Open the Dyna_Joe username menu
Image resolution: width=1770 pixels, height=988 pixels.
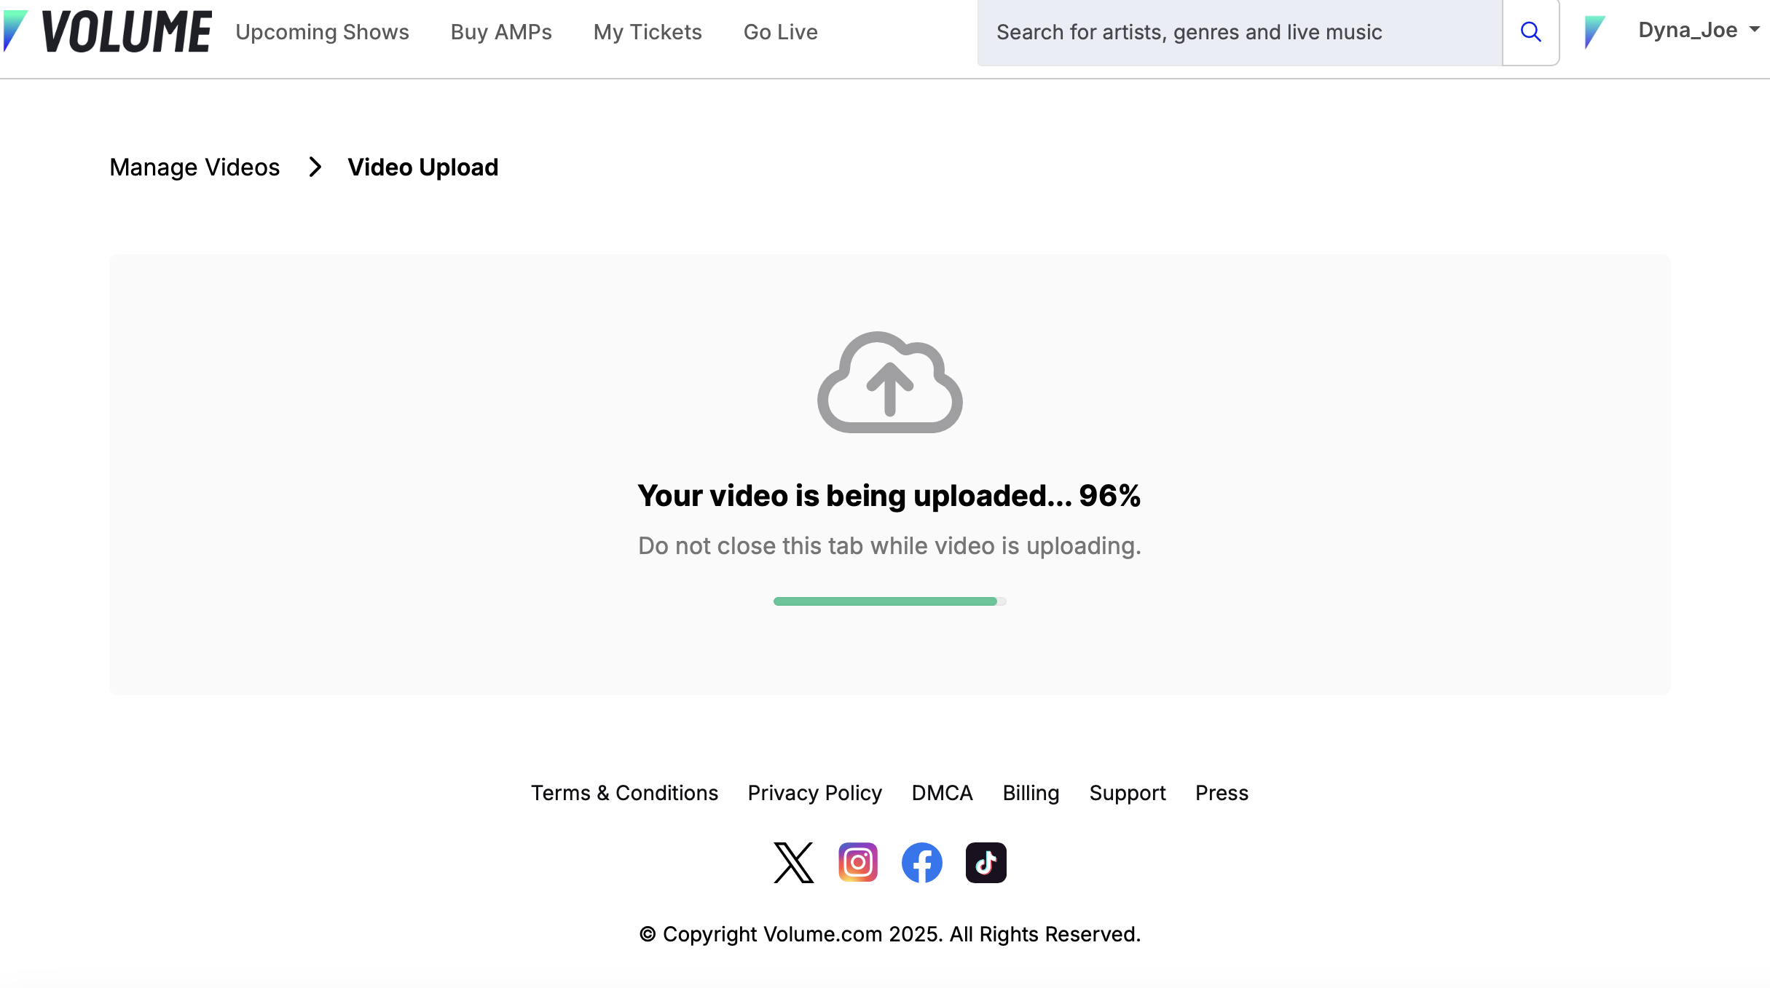(x=1688, y=30)
